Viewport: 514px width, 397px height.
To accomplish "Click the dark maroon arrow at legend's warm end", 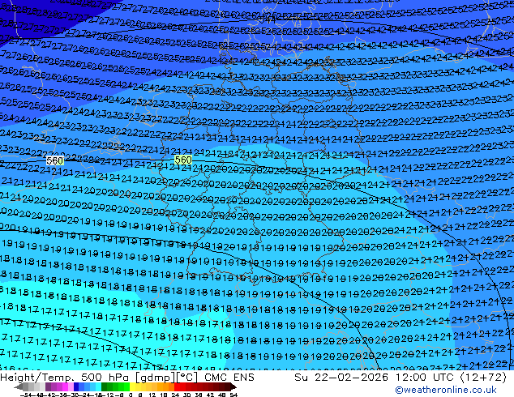I will (x=233, y=386).
